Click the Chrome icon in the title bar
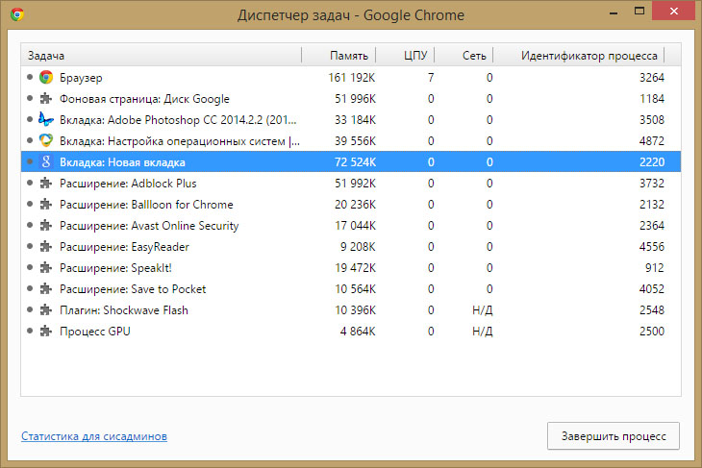 17,14
